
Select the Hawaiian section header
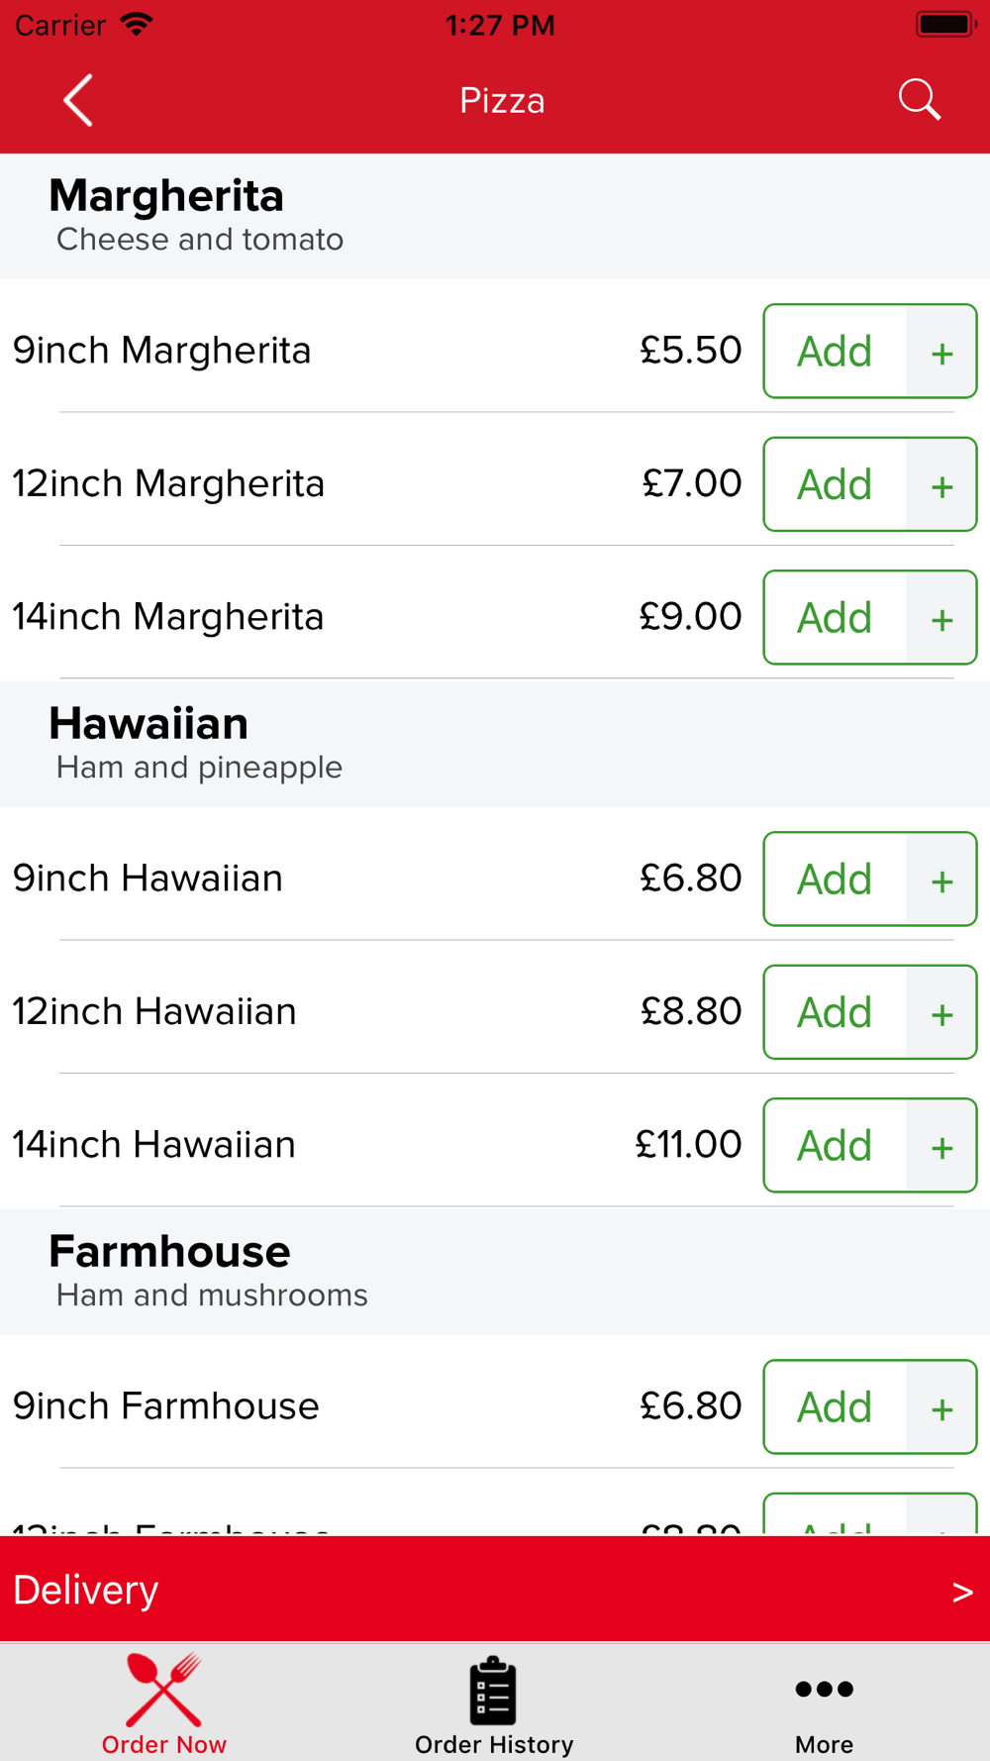click(148, 724)
